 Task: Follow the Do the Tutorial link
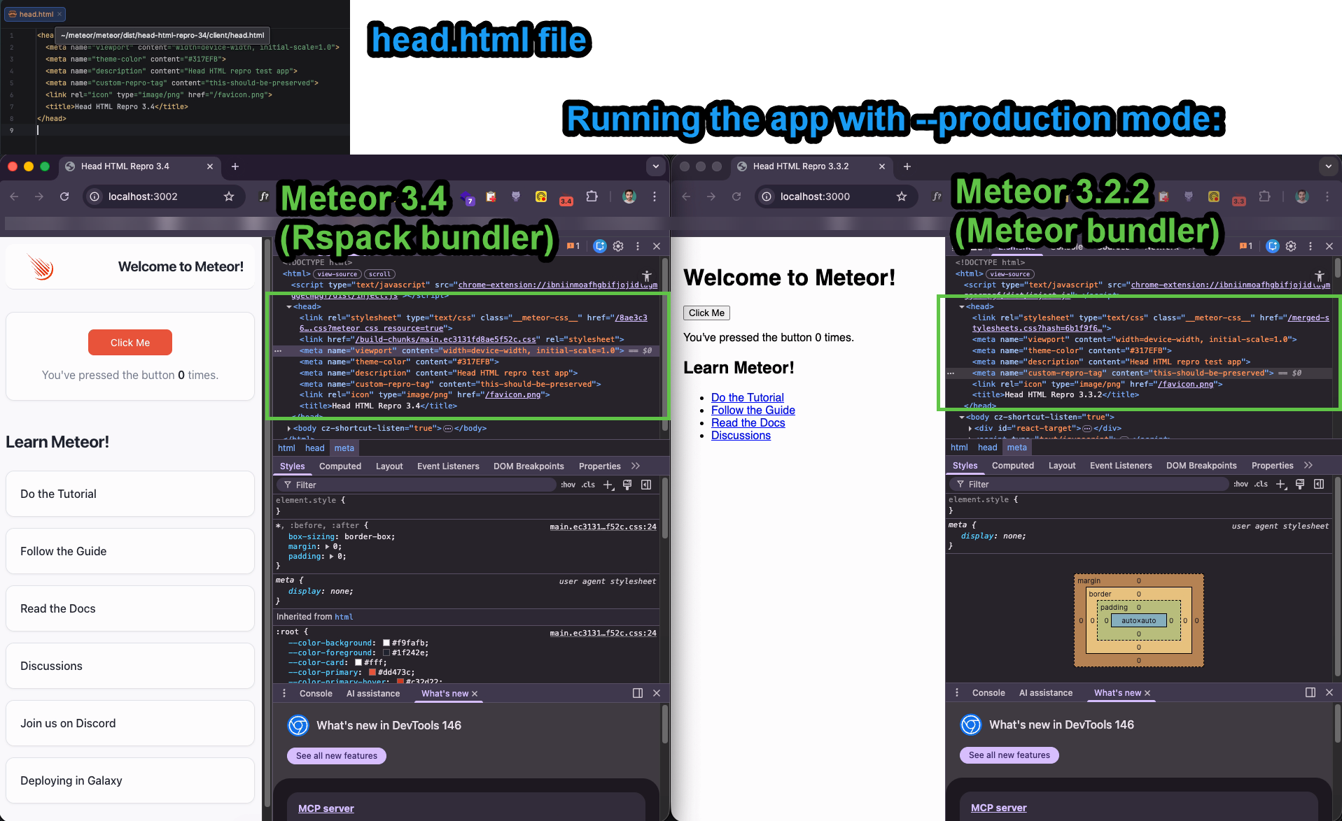tap(747, 397)
